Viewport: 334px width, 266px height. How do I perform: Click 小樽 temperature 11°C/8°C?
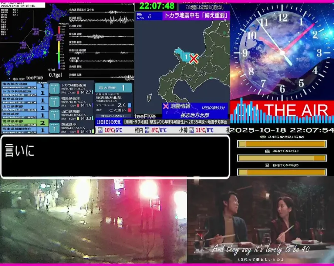(x=205, y=130)
